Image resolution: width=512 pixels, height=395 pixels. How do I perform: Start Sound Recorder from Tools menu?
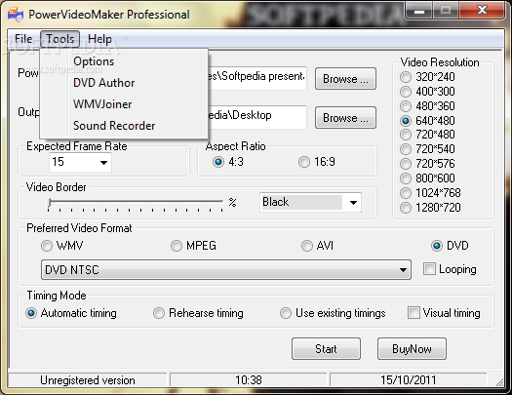114,126
